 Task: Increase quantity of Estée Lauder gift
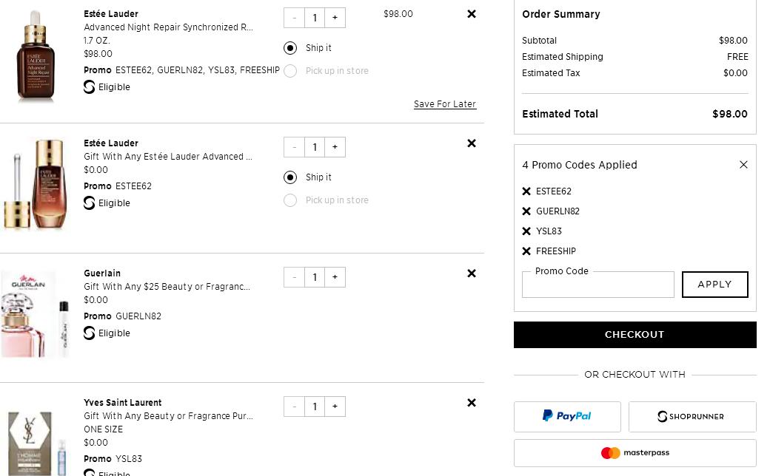pyautogui.click(x=335, y=147)
